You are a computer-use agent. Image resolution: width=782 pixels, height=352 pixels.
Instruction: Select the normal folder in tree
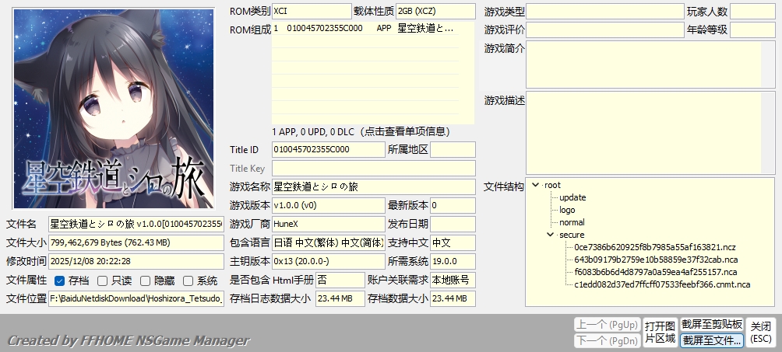click(572, 222)
